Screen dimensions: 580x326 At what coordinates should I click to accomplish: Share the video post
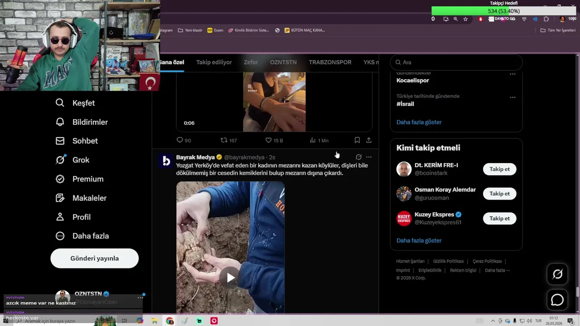click(x=369, y=140)
